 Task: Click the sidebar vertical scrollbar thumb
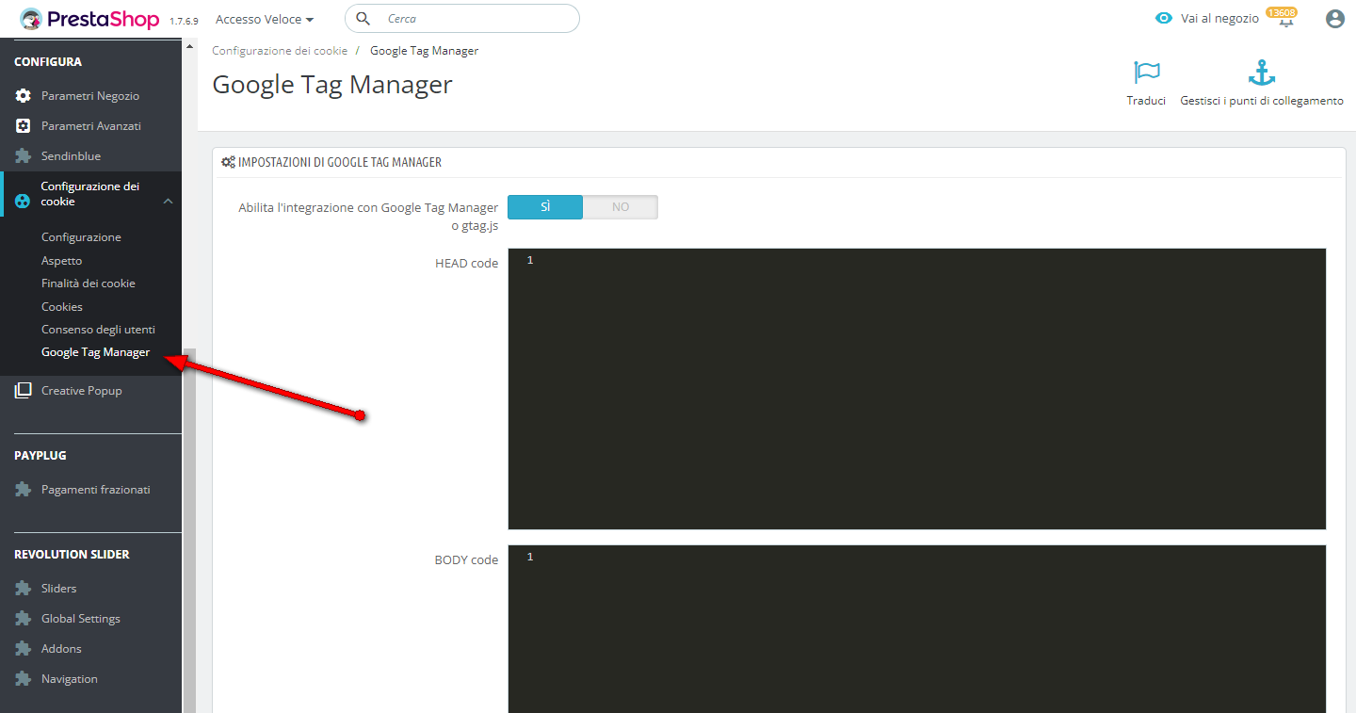[x=189, y=530]
